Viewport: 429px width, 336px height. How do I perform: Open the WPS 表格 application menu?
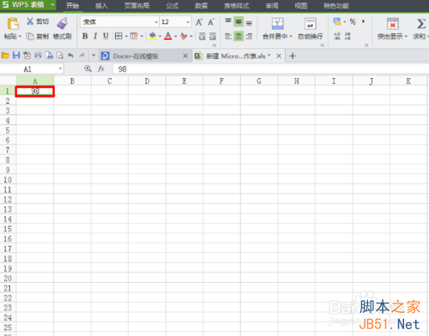point(28,5)
